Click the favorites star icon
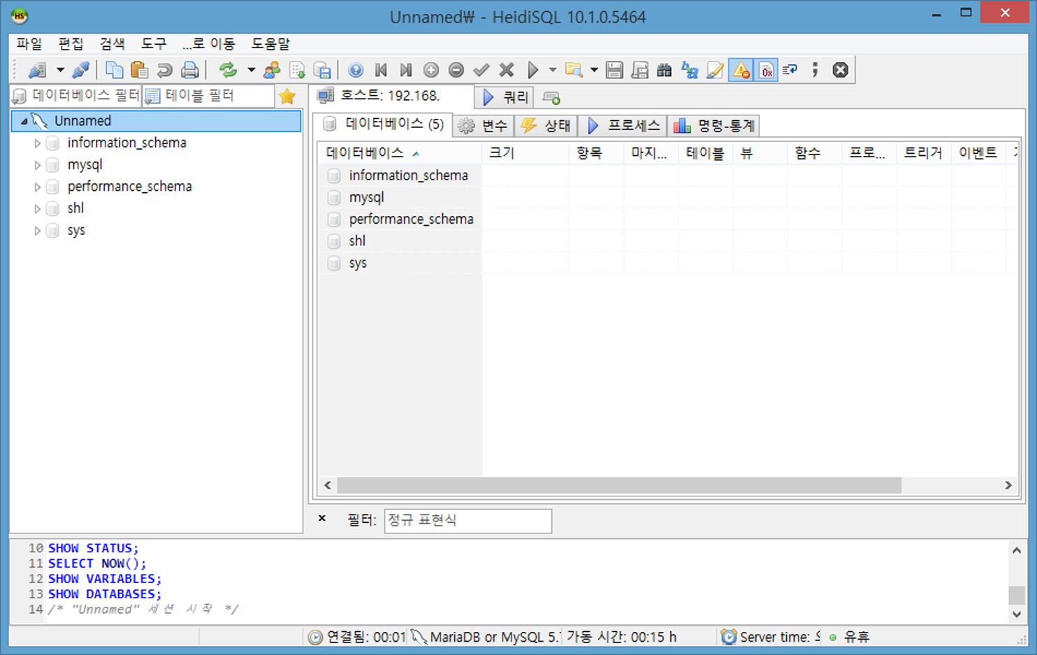The width and height of the screenshot is (1037, 655). 287,96
